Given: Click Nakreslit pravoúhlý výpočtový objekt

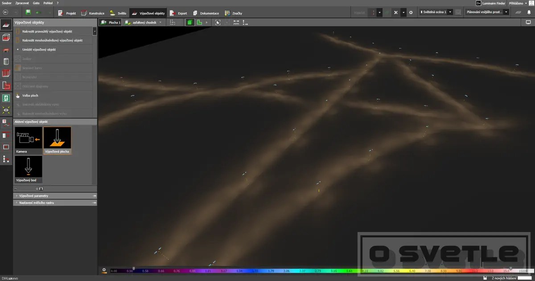Looking at the screenshot, I should (53, 32).
